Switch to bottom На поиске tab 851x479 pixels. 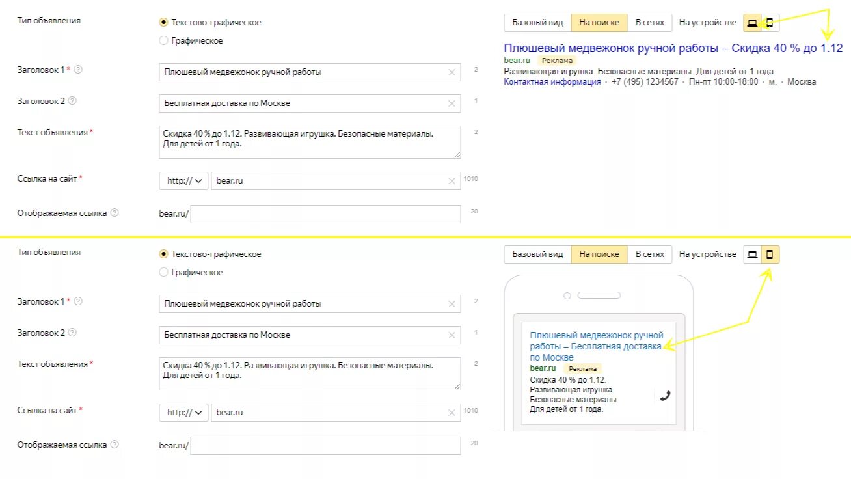click(x=599, y=254)
